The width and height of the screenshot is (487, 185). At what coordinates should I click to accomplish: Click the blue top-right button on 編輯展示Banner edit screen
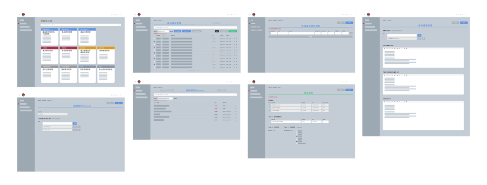click(x=118, y=103)
